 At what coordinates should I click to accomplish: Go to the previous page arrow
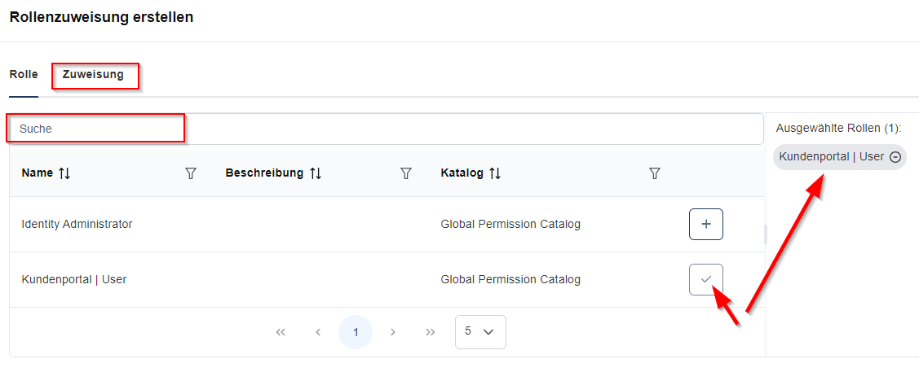tap(318, 332)
